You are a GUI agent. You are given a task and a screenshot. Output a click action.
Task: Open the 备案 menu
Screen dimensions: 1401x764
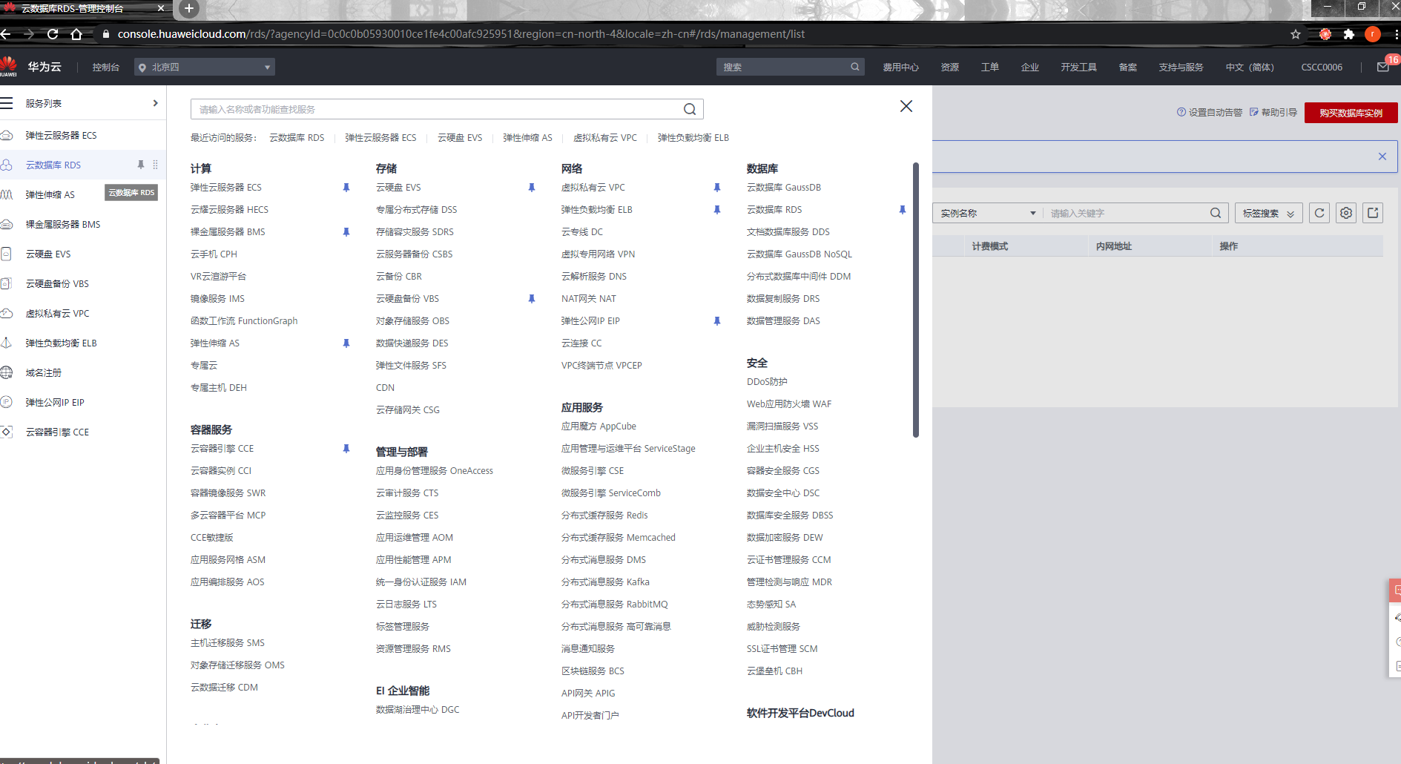tap(1128, 67)
